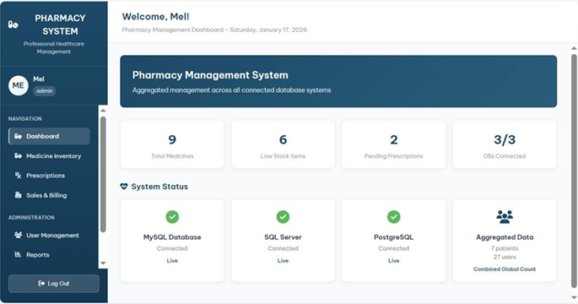Viewport: 578px width, 304px height.
Task: Click the Dashboard pills icon
Action: coord(18,136)
